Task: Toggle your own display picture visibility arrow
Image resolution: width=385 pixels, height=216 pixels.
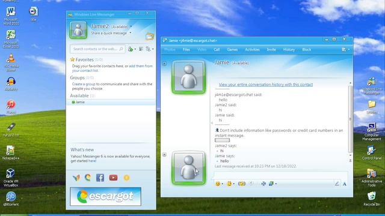Action: point(164,155)
